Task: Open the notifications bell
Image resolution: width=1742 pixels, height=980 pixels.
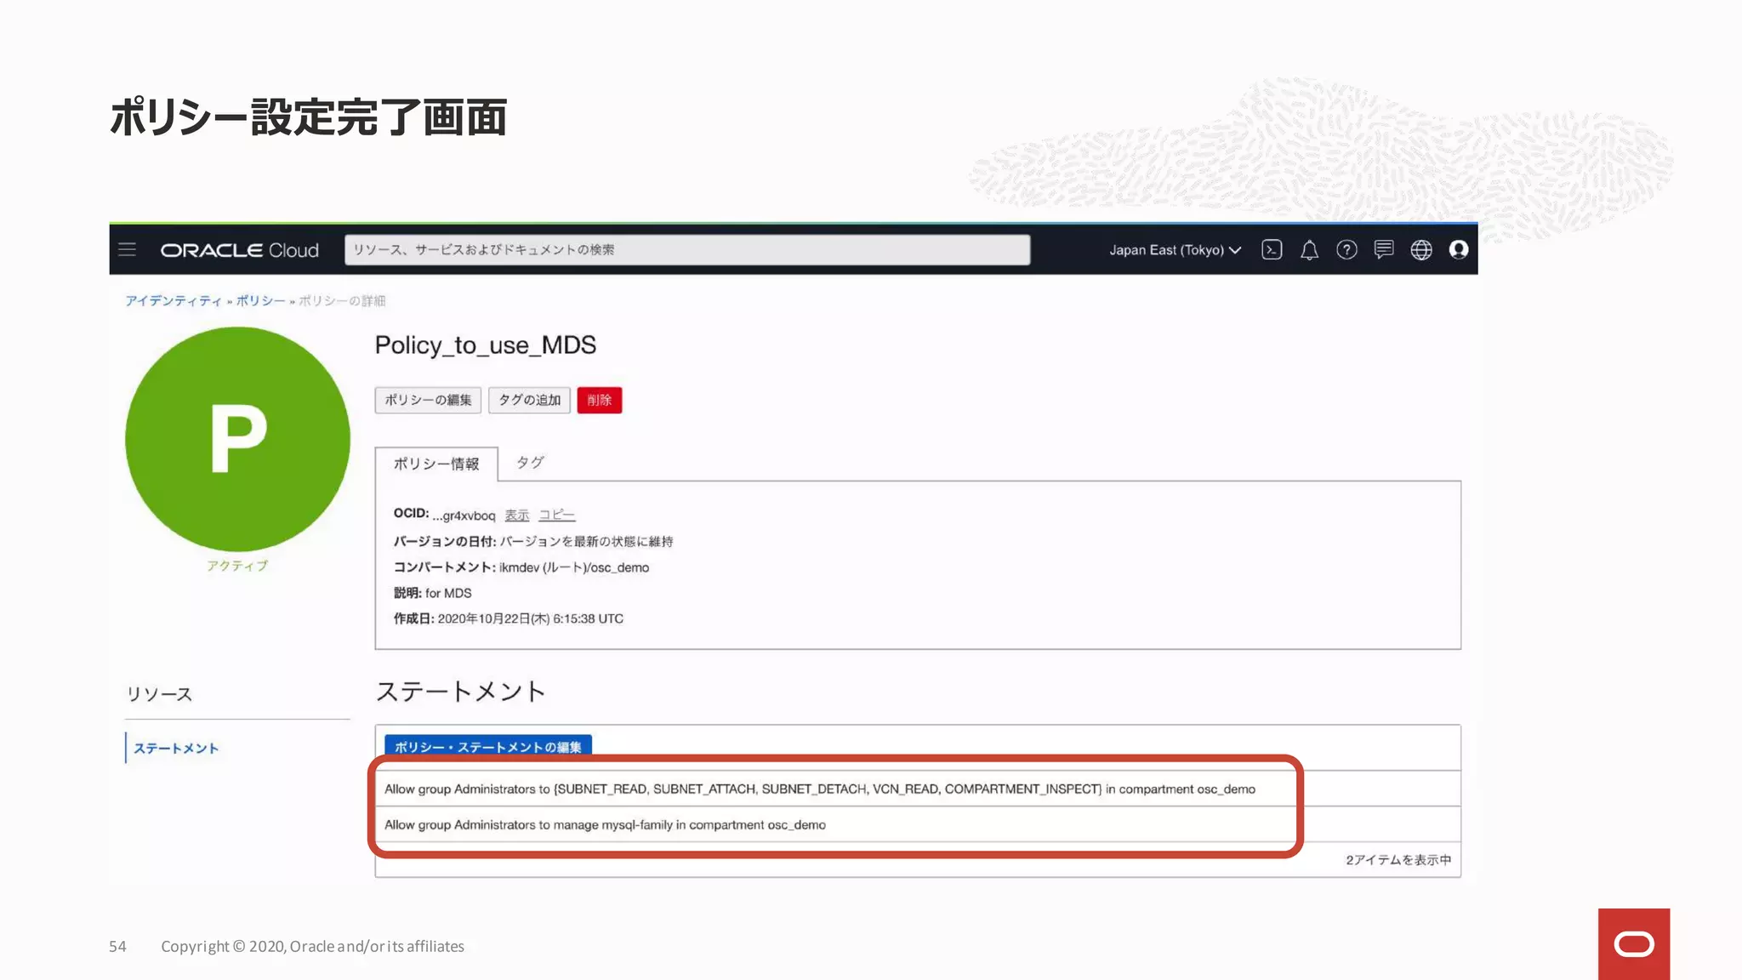Action: (x=1309, y=249)
